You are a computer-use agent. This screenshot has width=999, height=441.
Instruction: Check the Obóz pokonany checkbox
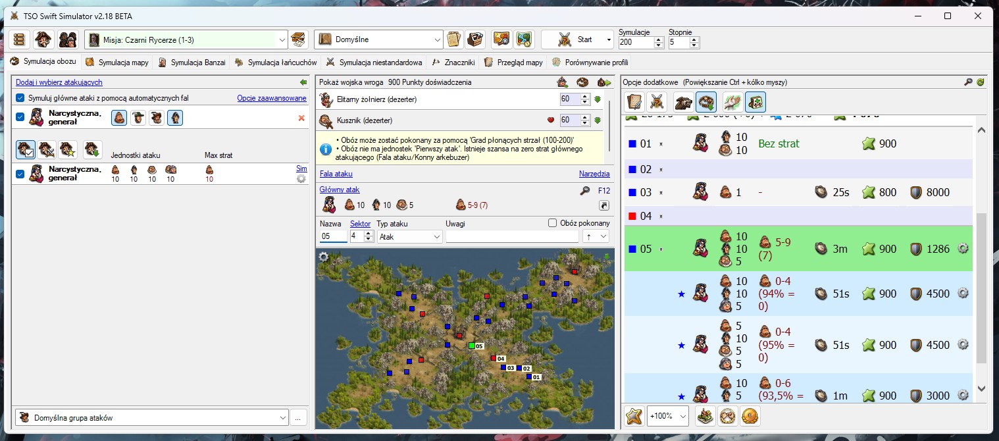click(553, 223)
